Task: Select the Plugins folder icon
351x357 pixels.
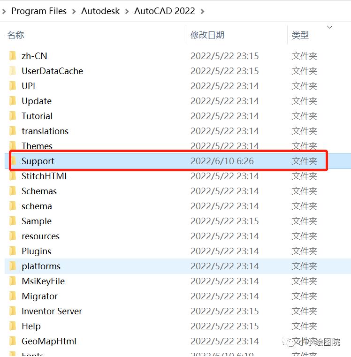Action: tap(13, 251)
